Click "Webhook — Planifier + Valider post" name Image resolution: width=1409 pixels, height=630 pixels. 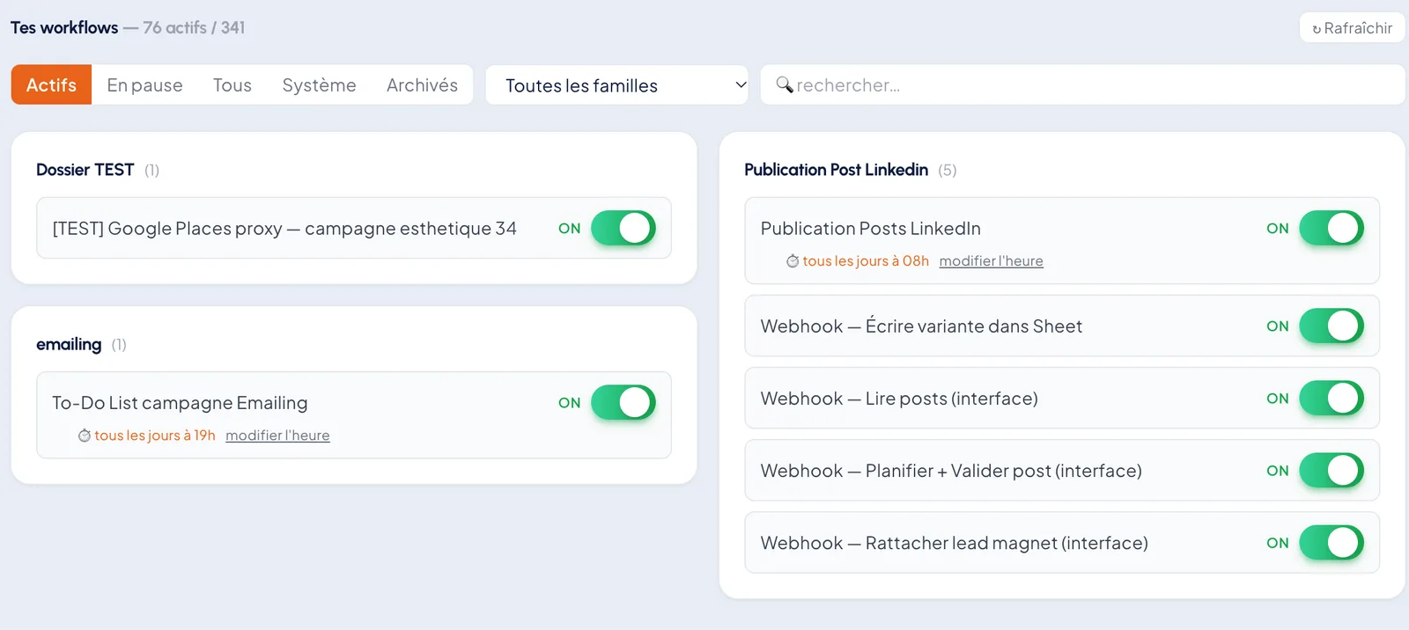(x=951, y=471)
